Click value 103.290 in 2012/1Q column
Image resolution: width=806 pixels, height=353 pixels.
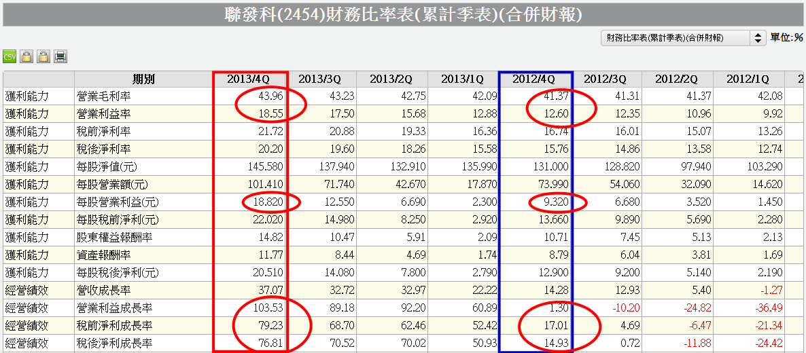(x=765, y=166)
